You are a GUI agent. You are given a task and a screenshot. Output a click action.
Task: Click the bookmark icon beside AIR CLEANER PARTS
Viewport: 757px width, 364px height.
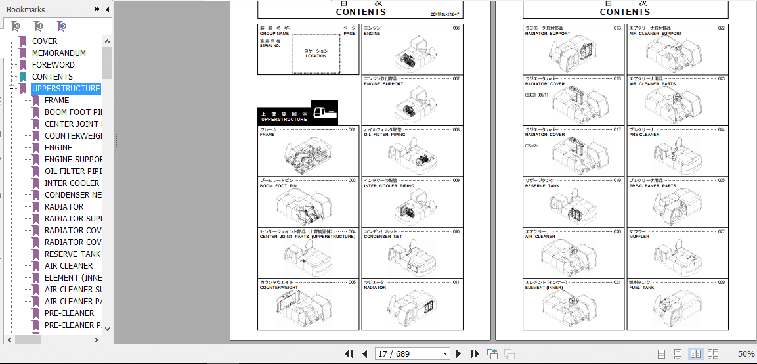pyautogui.click(x=35, y=301)
